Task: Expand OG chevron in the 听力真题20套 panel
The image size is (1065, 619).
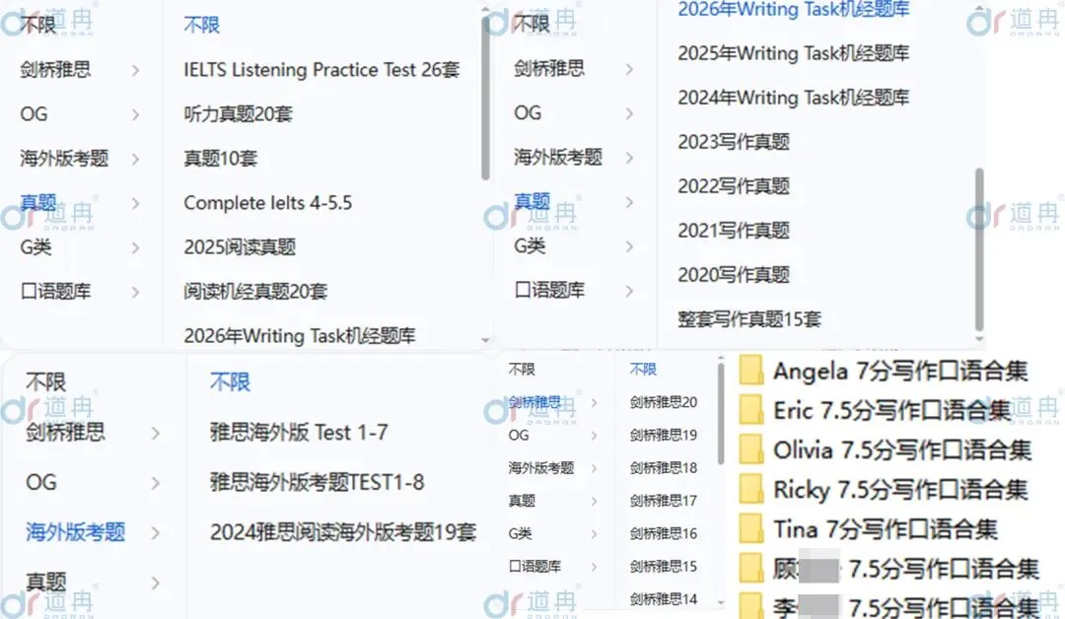Action: point(135,114)
